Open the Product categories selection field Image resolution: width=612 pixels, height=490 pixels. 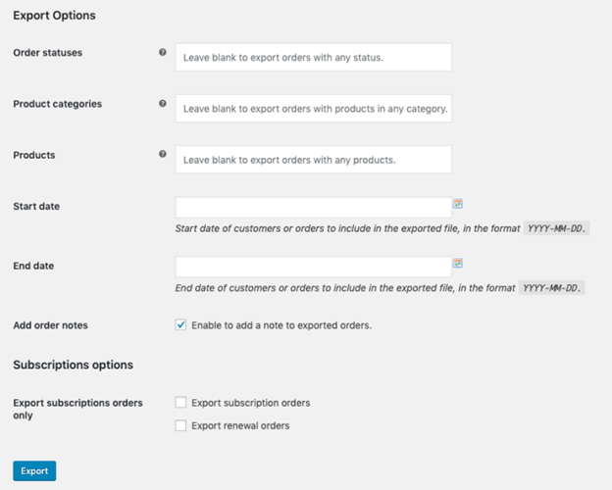(x=313, y=109)
